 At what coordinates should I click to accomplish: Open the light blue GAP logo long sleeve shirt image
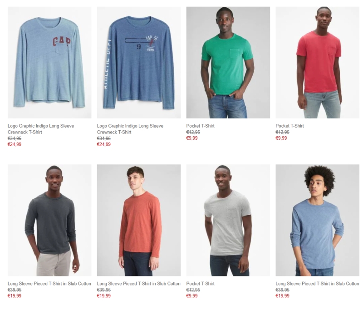click(x=49, y=63)
